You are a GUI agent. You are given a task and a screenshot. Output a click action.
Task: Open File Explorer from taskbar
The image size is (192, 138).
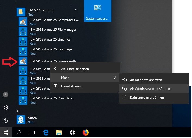point(59,133)
